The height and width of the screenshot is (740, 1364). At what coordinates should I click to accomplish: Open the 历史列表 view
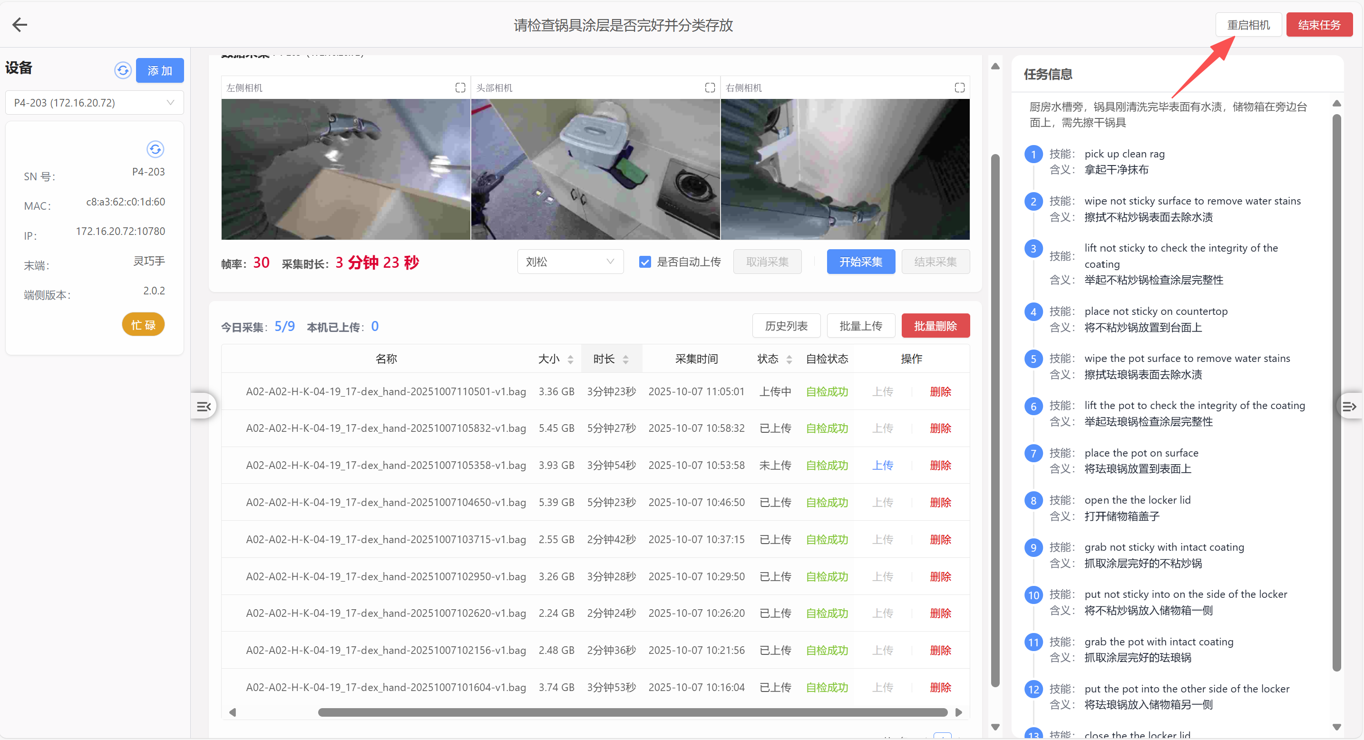pos(786,326)
